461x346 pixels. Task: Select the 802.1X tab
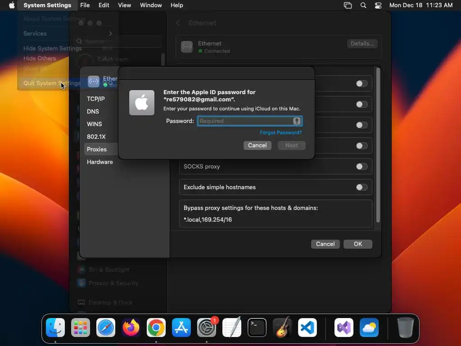[x=96, y=137]
